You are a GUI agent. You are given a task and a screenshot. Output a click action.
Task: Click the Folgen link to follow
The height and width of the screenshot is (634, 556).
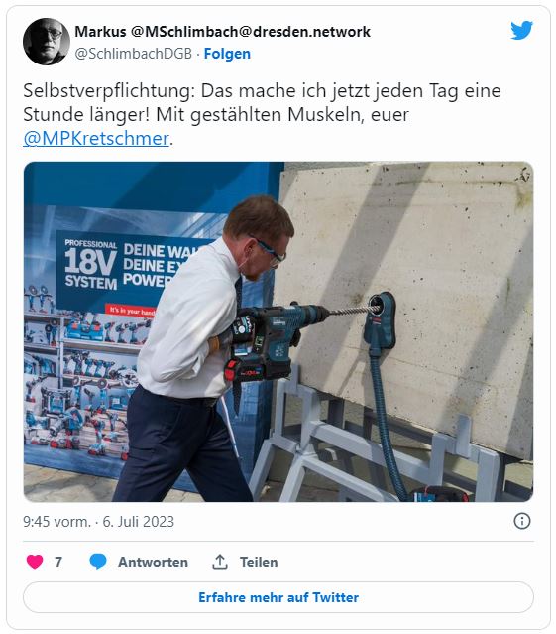[227, 54]
